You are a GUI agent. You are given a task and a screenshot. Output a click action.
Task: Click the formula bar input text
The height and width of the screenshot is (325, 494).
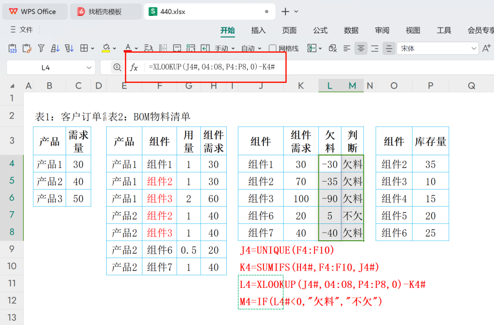pyautogui.click(x=212, y=67)
